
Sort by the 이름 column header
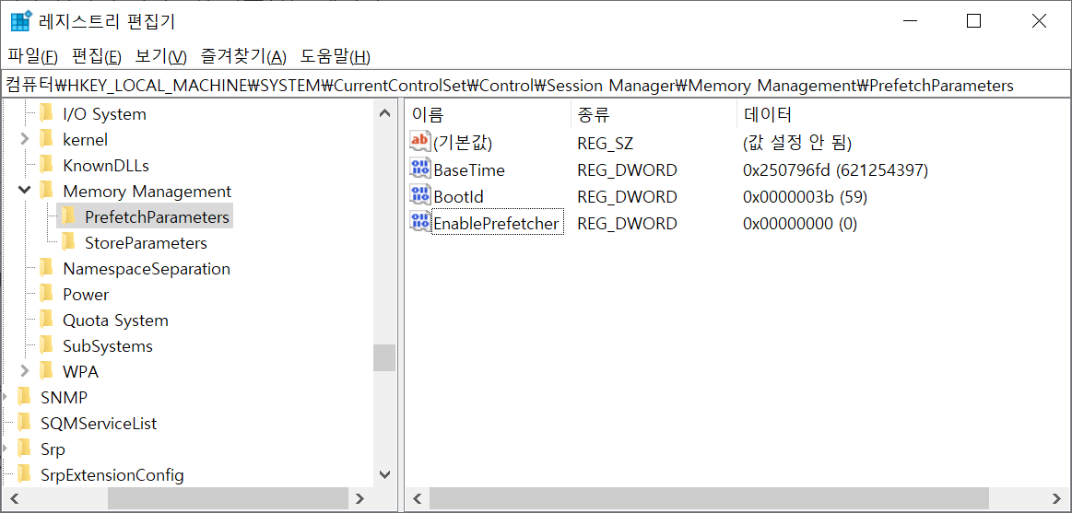tap(489, 114)
